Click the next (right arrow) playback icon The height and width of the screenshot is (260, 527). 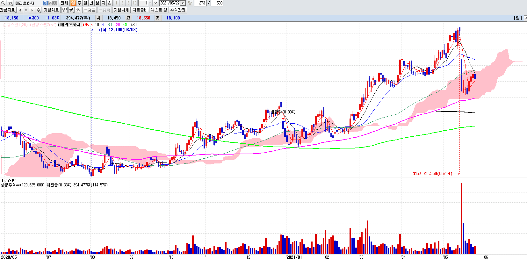tap(32, 10)
